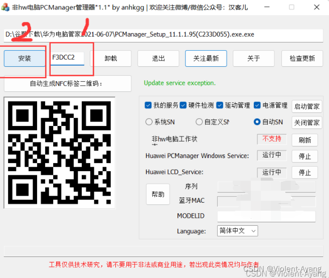Screen dimensions: 329x278
Task: Click the PCManager Windows Service 运行中 status
Action: point(272,156)
